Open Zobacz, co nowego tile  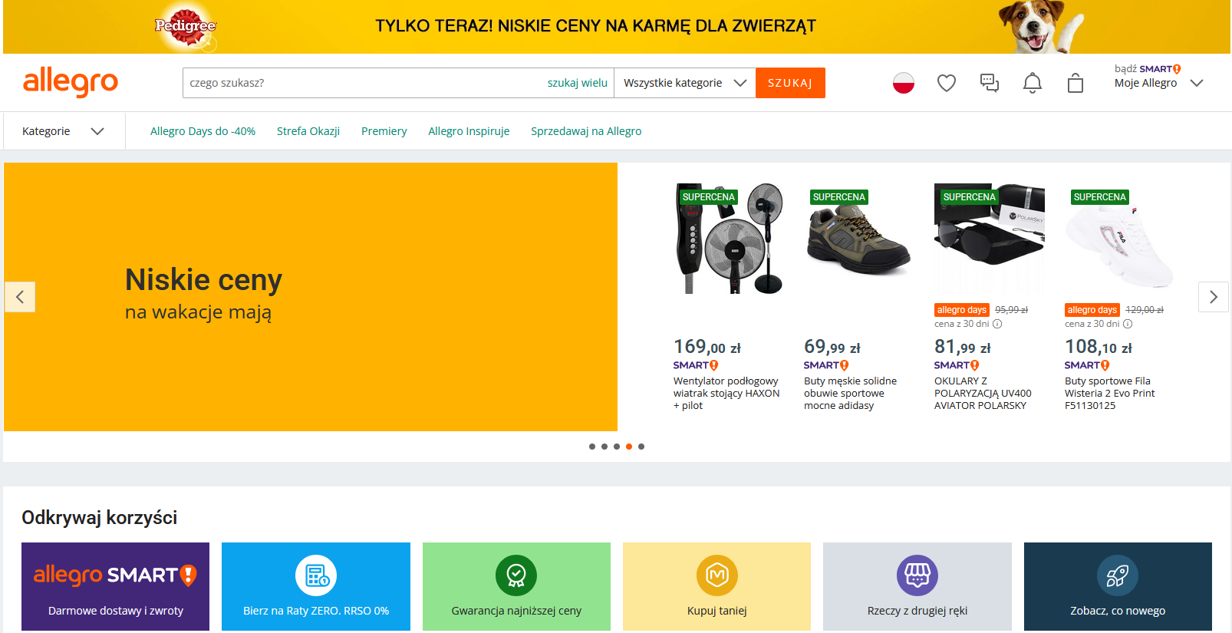click(x=1118, y=586)
